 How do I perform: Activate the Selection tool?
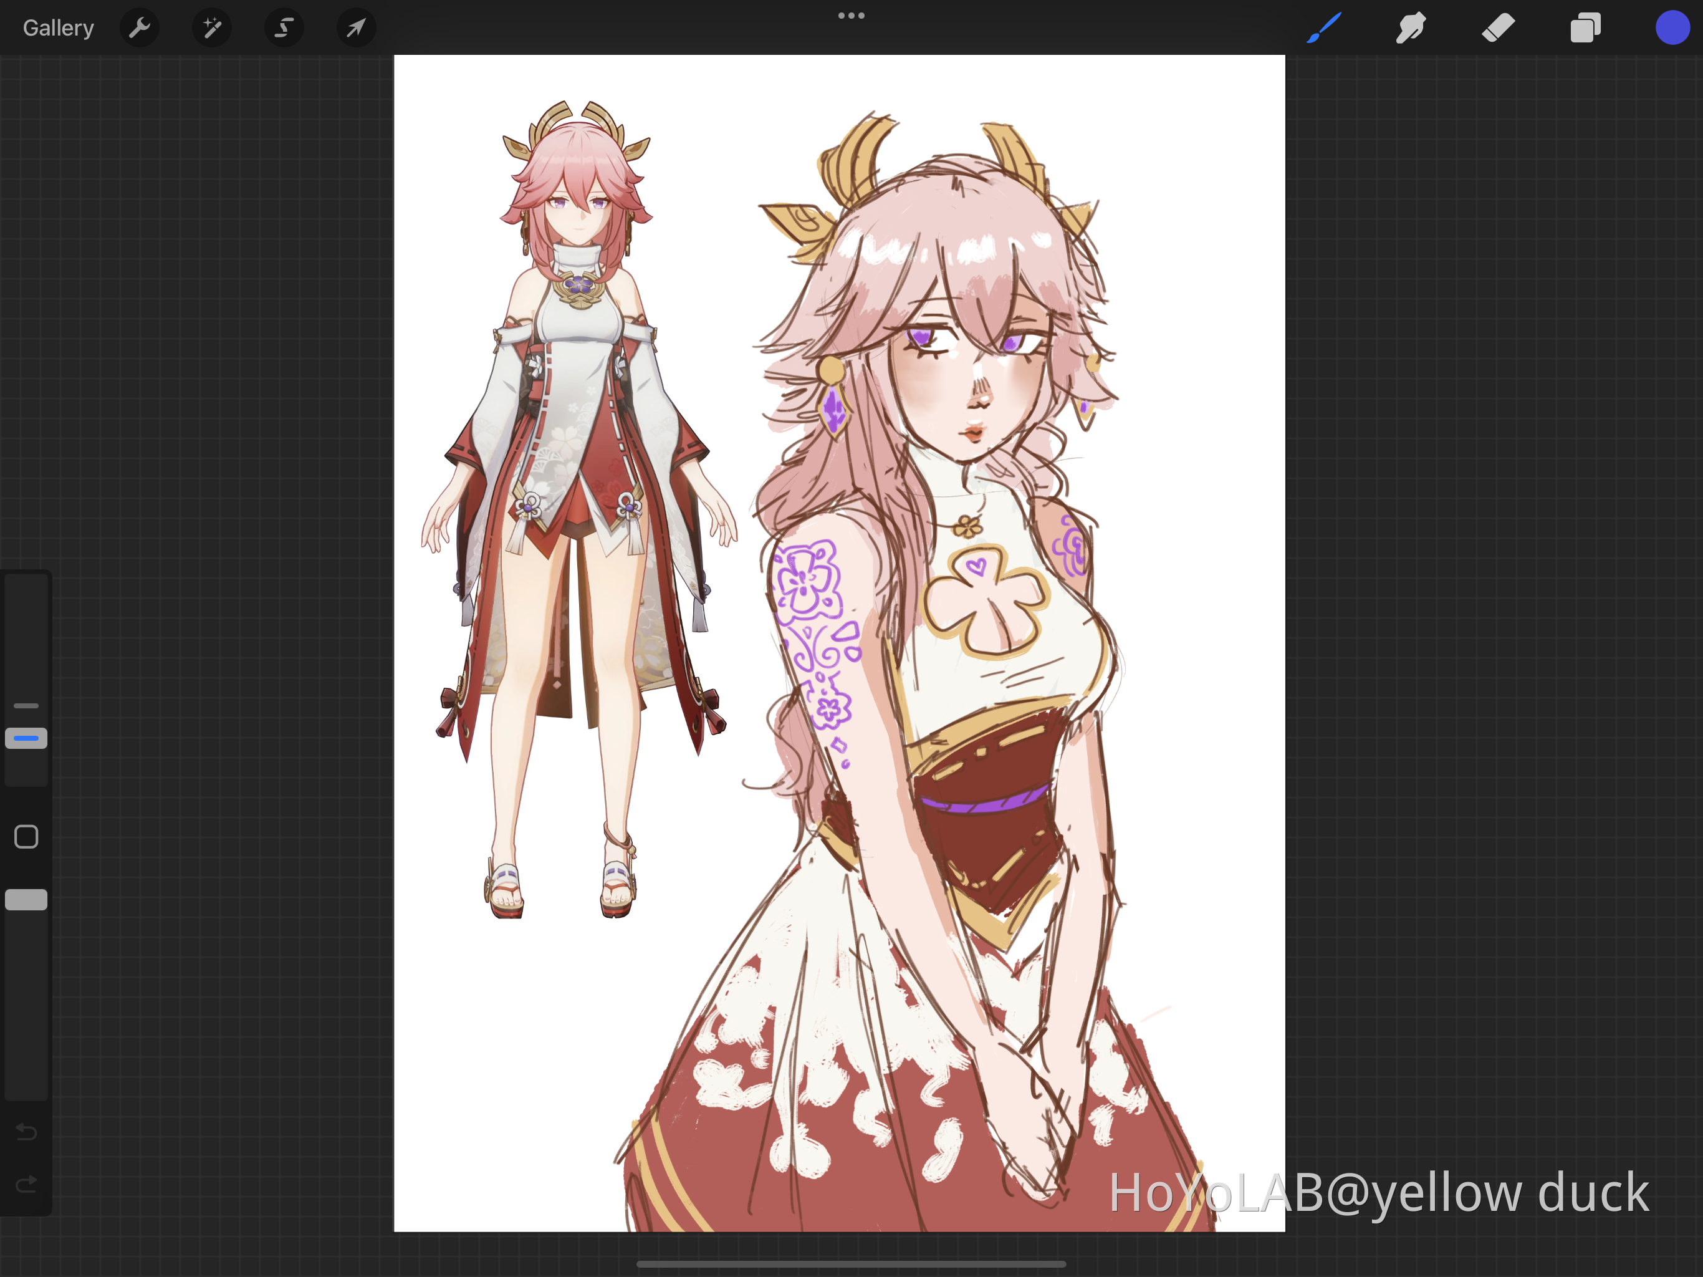point(284,27)
